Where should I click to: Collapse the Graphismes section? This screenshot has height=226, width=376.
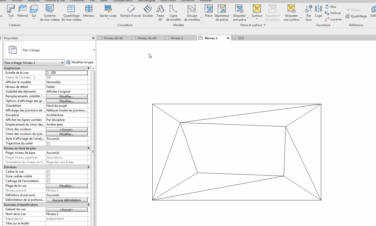(88, 68)
